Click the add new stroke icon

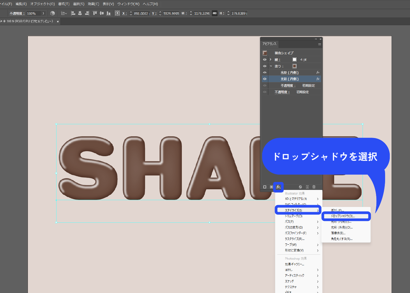click(x=265, y=187)
